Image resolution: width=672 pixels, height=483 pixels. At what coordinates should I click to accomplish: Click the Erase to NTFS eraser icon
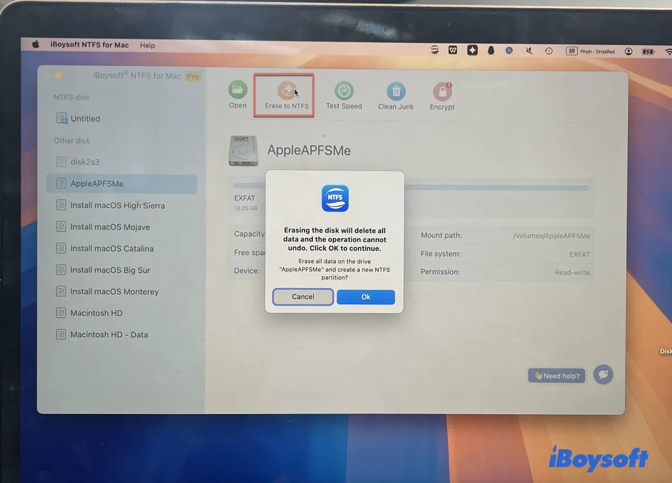(x=287, y=90)
